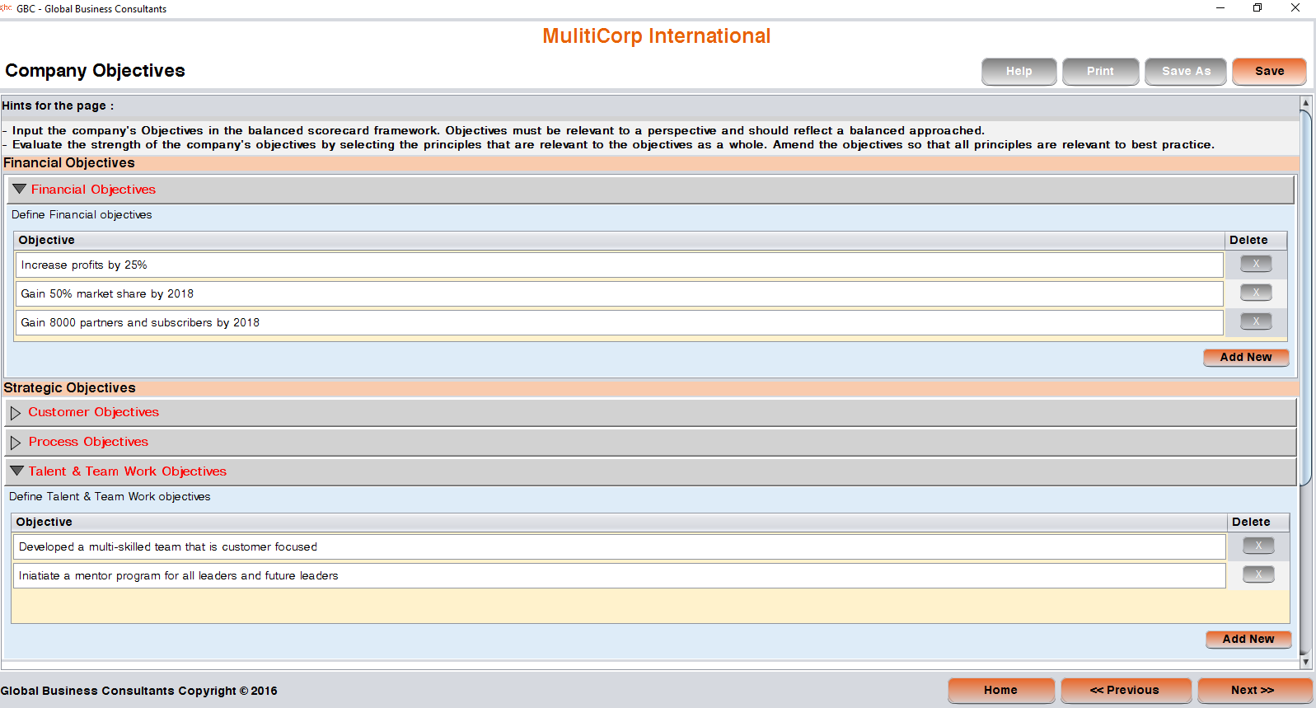1316x708 pixels.
Task: Delete the 'Gain 50% market share' objective
Action: [1256, 293]
